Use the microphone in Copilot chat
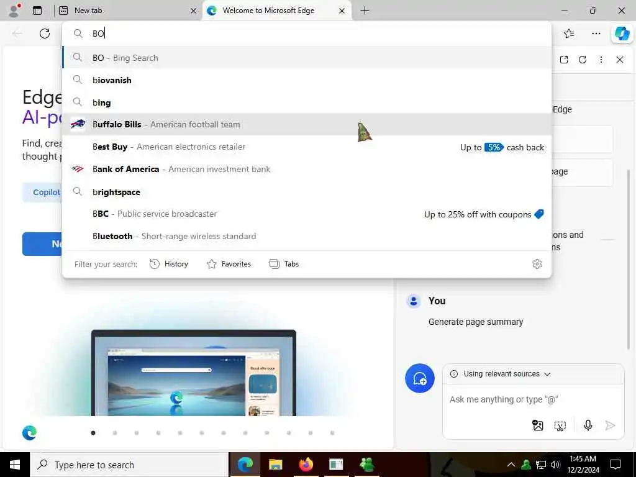 coord(588,425)
